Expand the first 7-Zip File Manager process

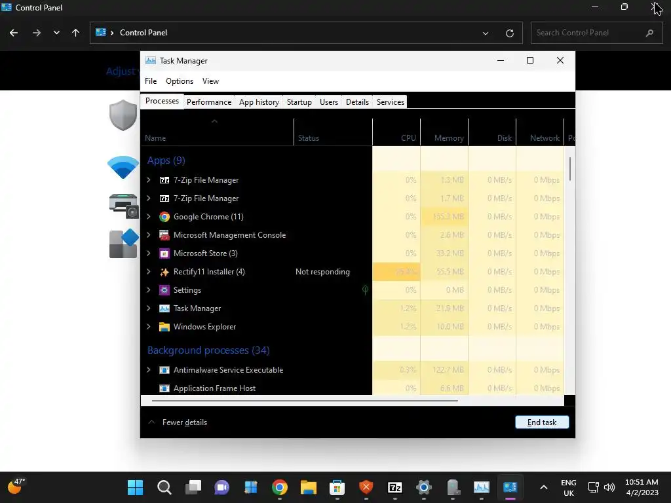(149, 180)
